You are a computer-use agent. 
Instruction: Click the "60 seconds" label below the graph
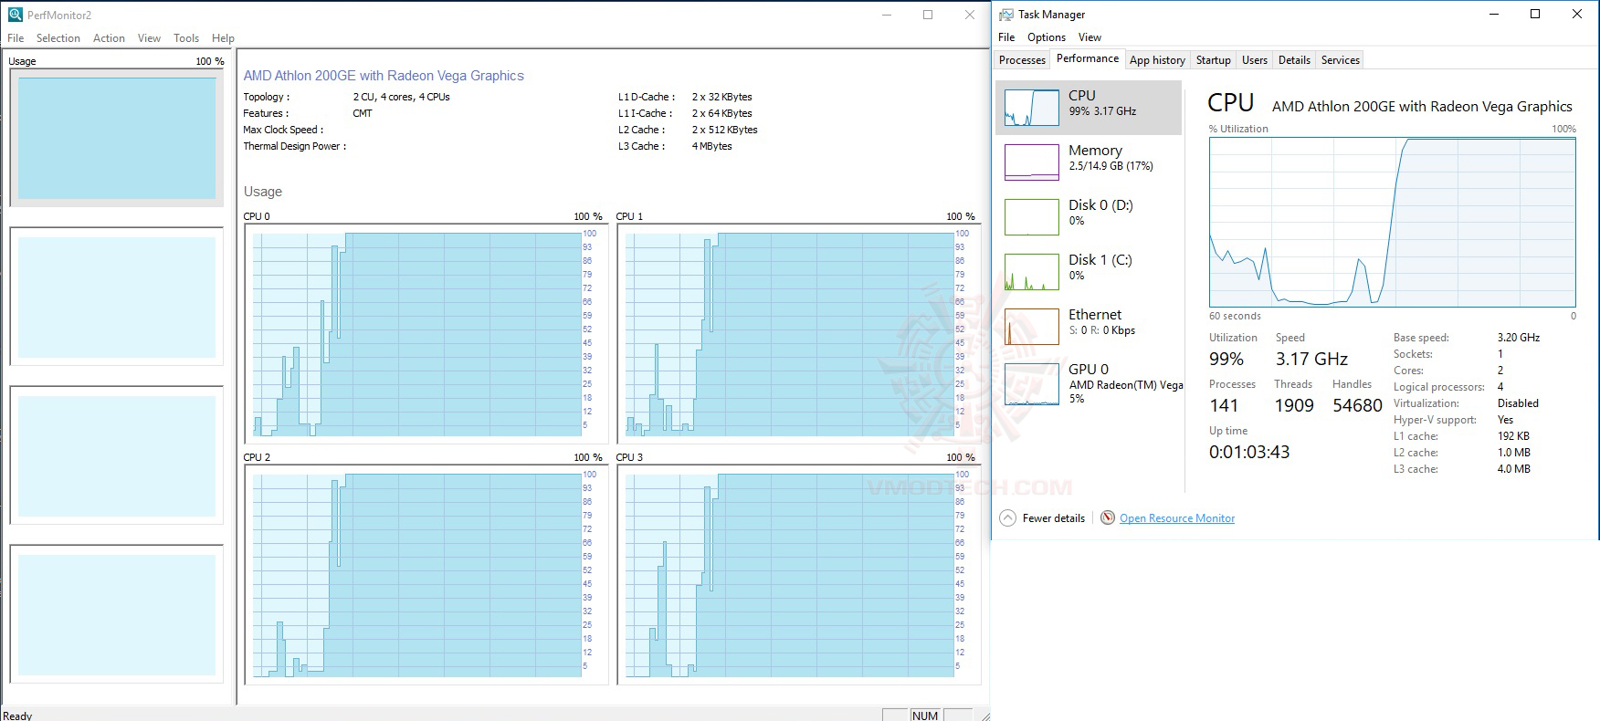(x=1235, y=316)
